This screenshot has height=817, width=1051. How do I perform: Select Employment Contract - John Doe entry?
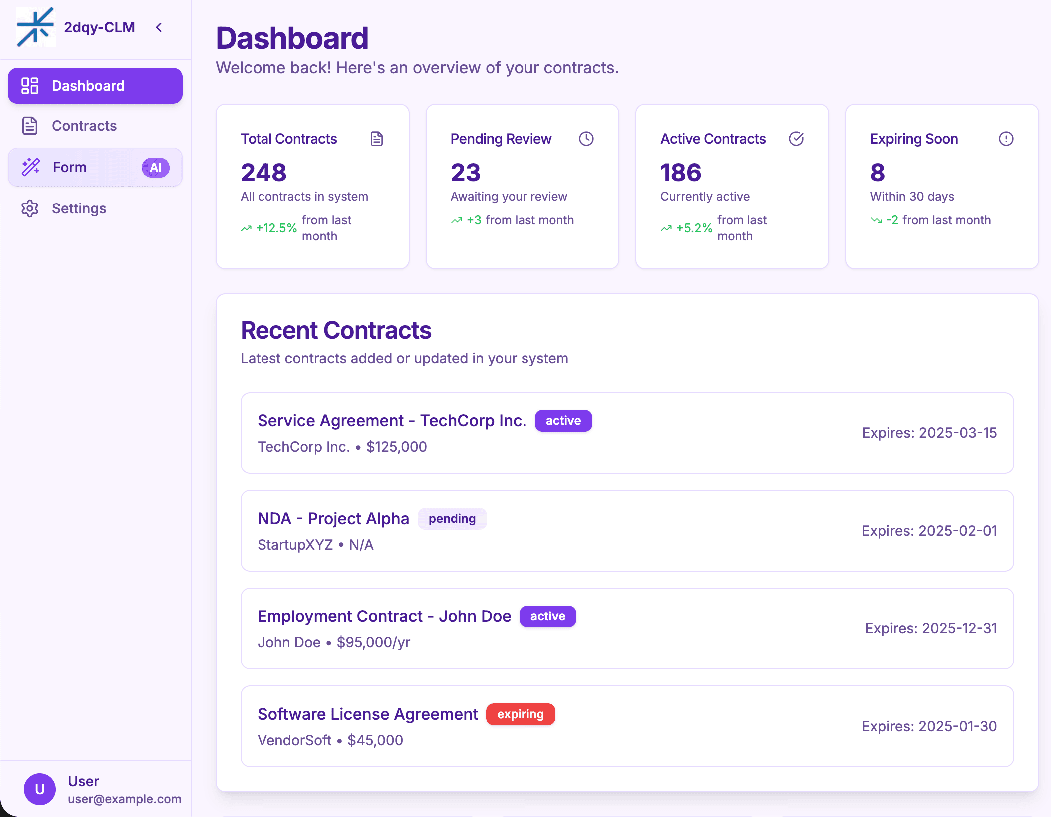point(627,628)
